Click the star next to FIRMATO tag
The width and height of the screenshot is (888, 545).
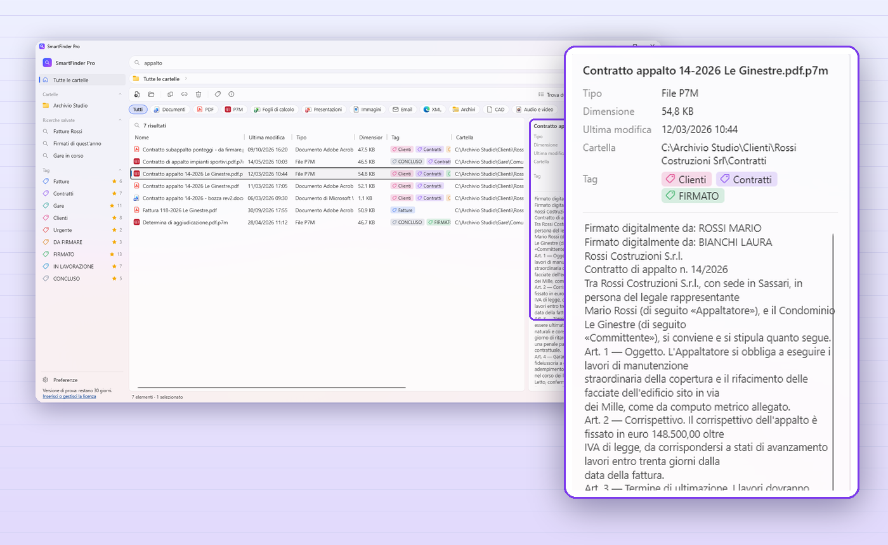tap(112, 254)
